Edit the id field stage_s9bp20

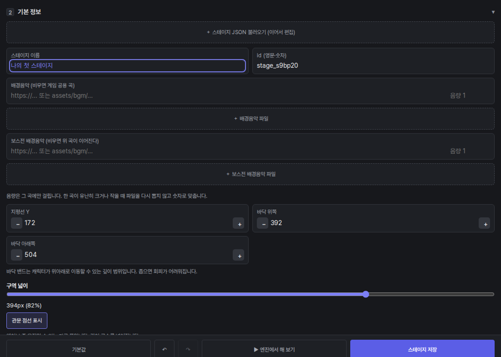tap(373, 65)
